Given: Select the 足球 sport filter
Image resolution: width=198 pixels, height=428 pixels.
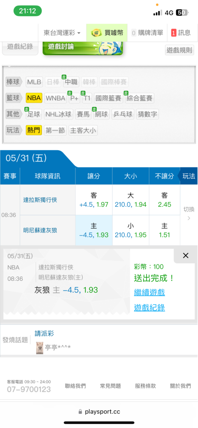Looking at the screenshot, I should pyautogui.click(x=34, y=114).
